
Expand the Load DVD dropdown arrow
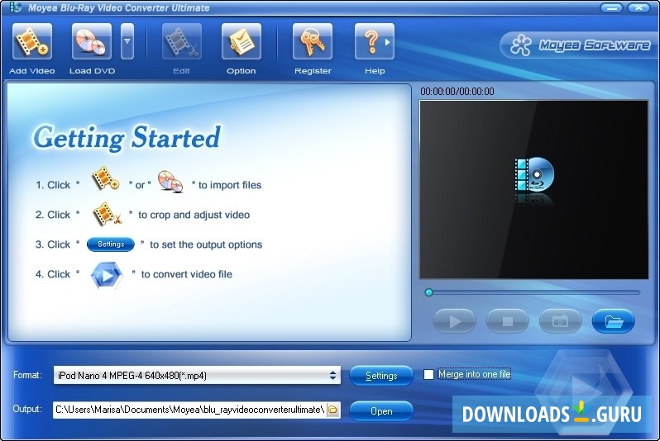127,41
